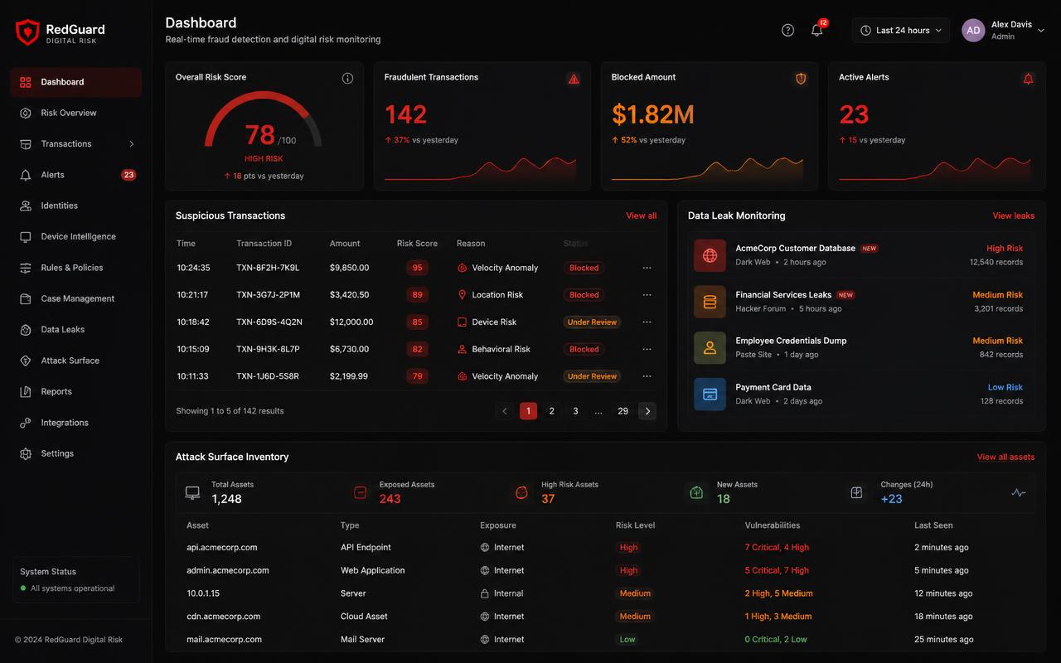Click the Active Alerts trend sparkline

tap(935, 169)
